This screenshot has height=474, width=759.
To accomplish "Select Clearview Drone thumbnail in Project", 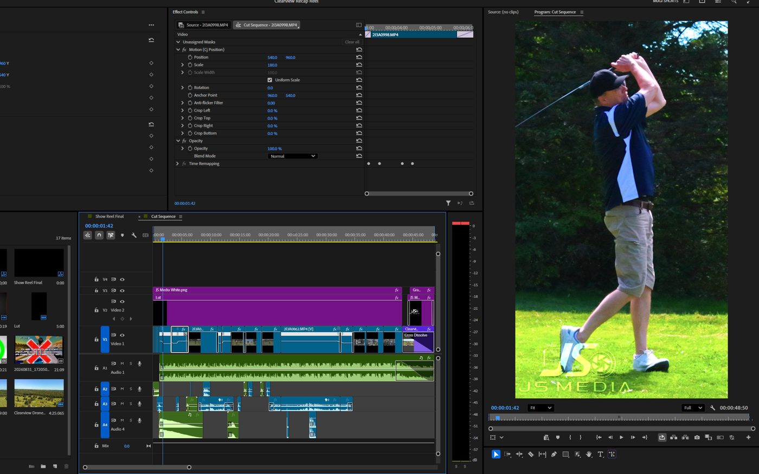I will (39, 393).
